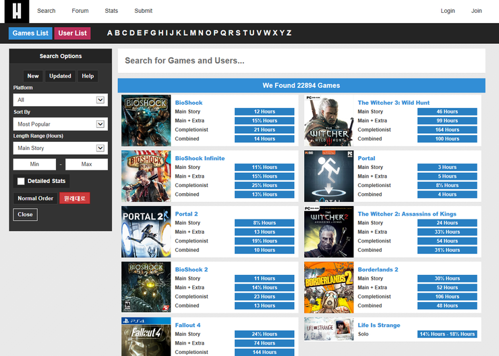Open the Platform dropdown set to All
This screenshot has width=499, height=356.
tap(61, 100)
